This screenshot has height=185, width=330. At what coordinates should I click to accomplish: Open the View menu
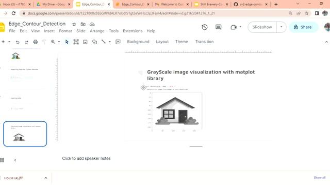point(36,31)
